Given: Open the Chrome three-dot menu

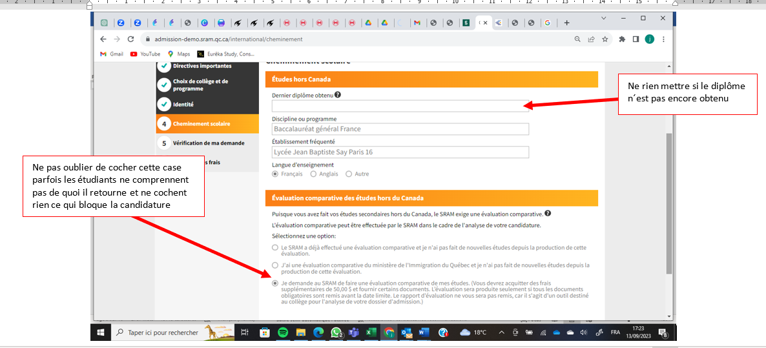Looking at the screenshot, I should pyautogui.click(x=663, y=39).
